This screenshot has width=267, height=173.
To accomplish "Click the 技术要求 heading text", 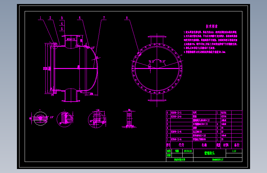I will 212,26.
